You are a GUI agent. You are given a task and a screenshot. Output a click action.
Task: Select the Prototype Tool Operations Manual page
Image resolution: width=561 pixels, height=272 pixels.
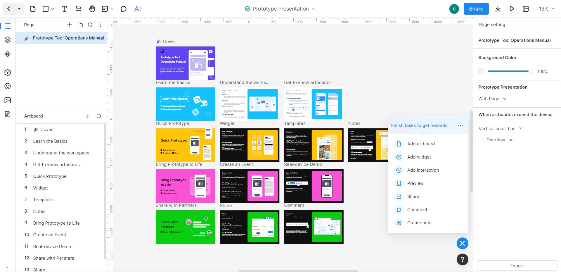pos(61,38)
